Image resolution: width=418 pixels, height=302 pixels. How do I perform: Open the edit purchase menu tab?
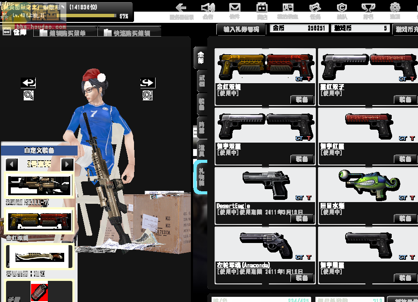pos(65,32)
